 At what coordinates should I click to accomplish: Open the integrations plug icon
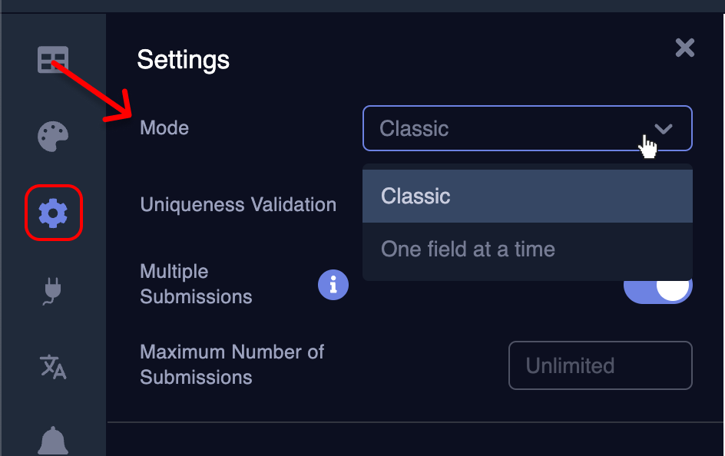[53, 291]
